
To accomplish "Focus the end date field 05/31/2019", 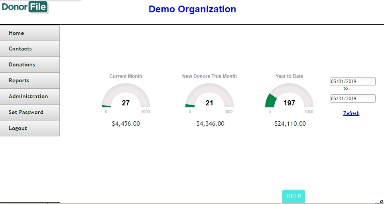I will click(352, 99).
